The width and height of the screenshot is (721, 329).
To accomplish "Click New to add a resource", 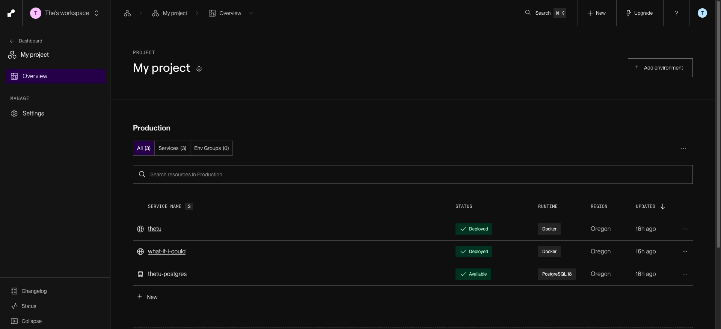I will coord(148,297).
